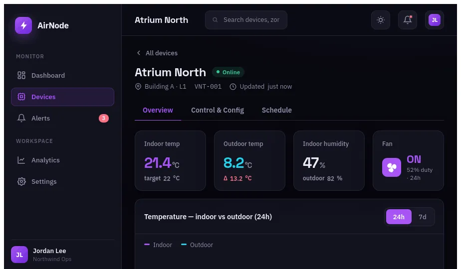
Task: Click the purple fan icon
Action: pos(391,167)
